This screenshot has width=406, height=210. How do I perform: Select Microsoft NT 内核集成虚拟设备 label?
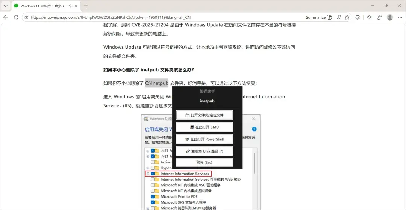point(186,190)
